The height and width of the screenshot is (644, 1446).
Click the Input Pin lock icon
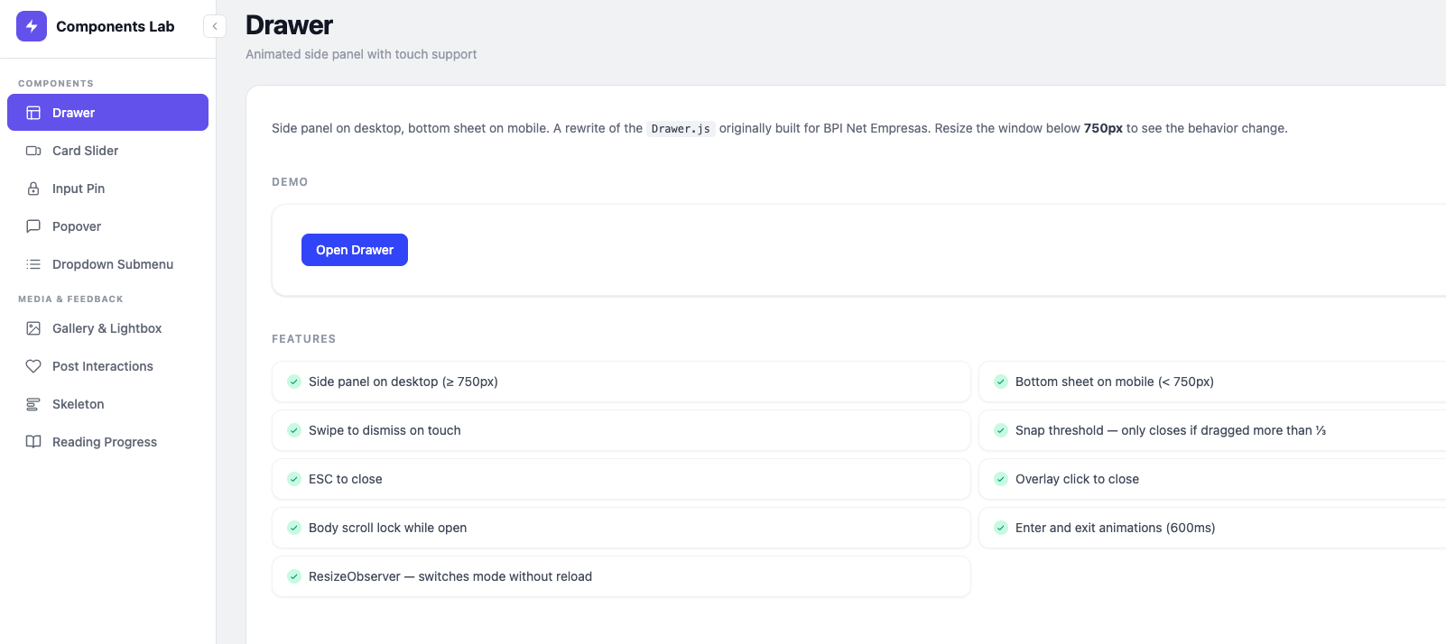tap(33, 189)
